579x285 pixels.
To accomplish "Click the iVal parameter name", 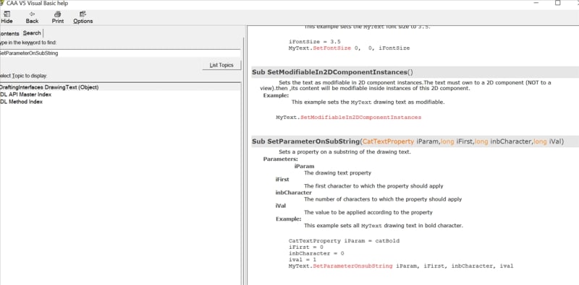I will tap(281, 206).
